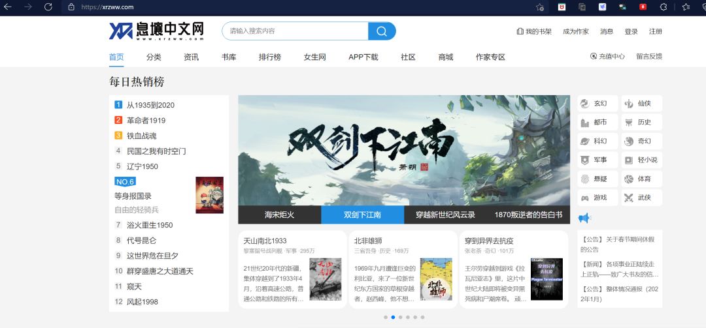Open the 书库 nav tab
The height and width of the screenshot is (328, 706).
[x=229, y=57]
